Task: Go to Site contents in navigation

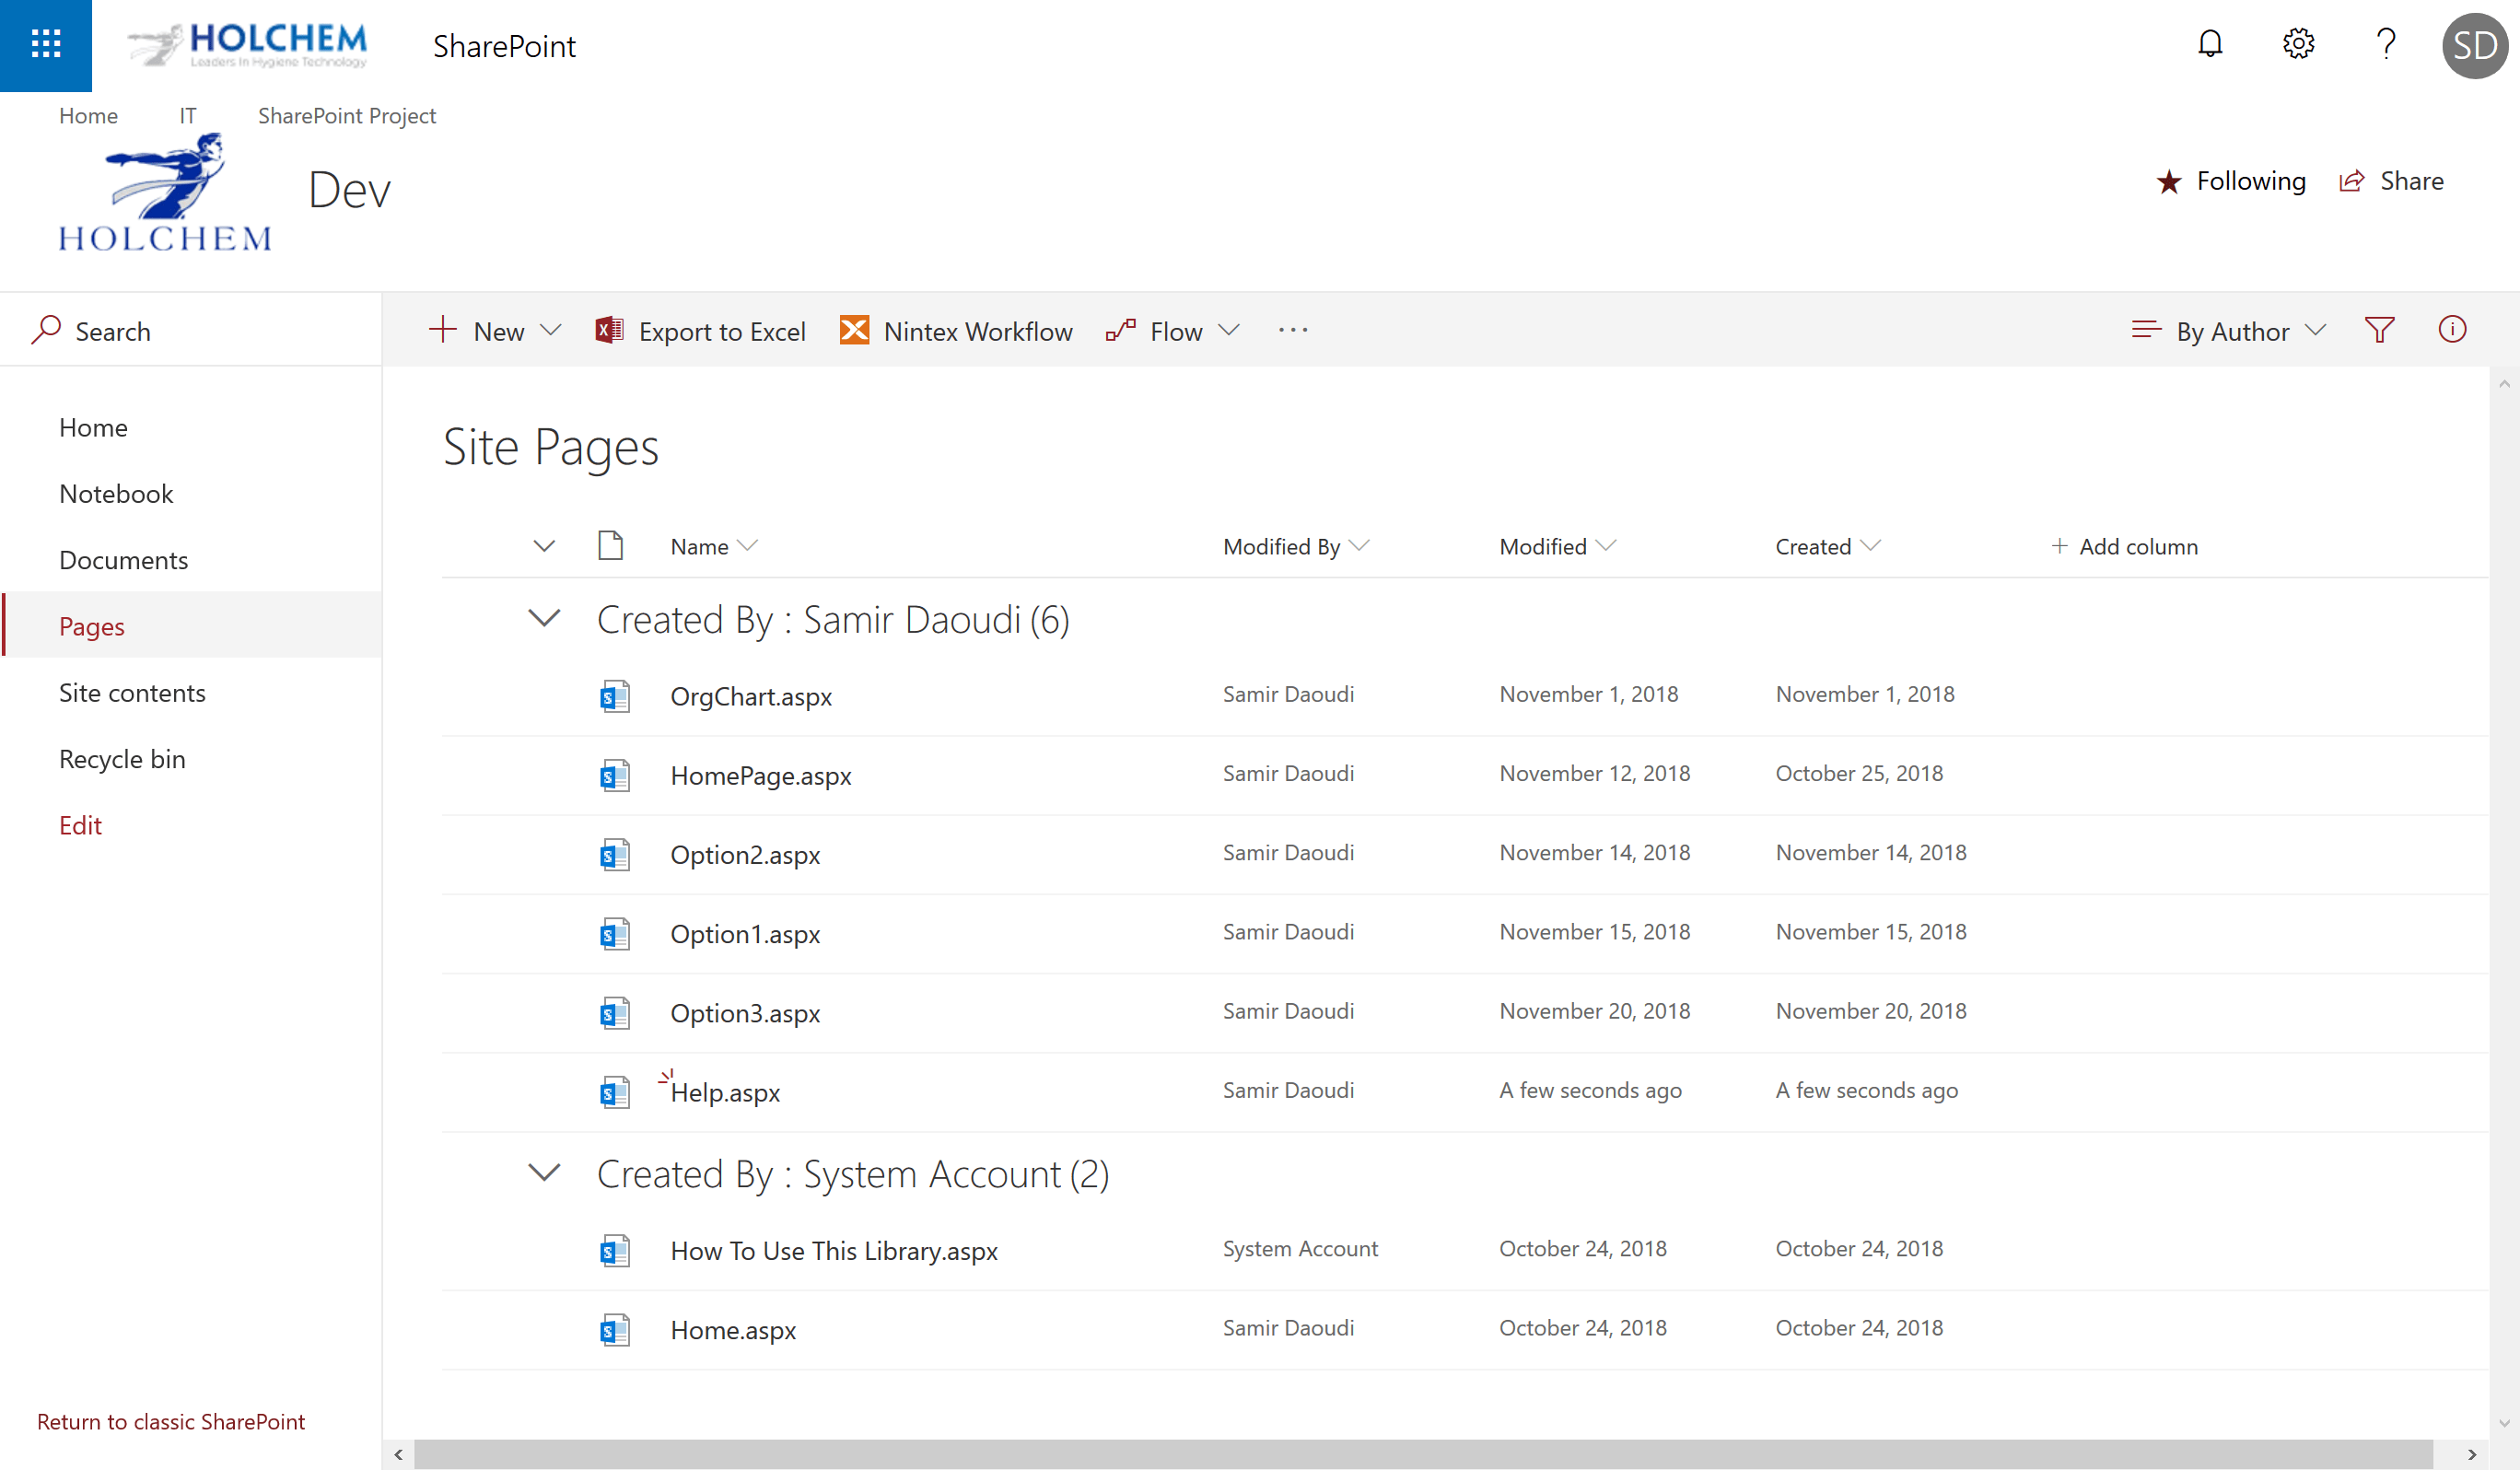Action: point(132,693)
